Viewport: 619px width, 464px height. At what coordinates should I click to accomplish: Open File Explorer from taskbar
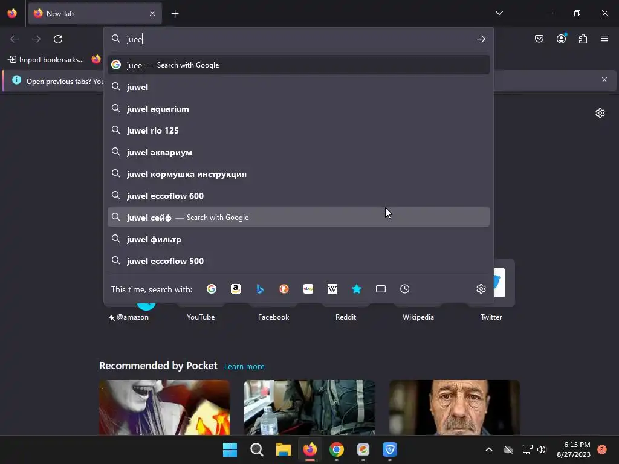(283, 449)
